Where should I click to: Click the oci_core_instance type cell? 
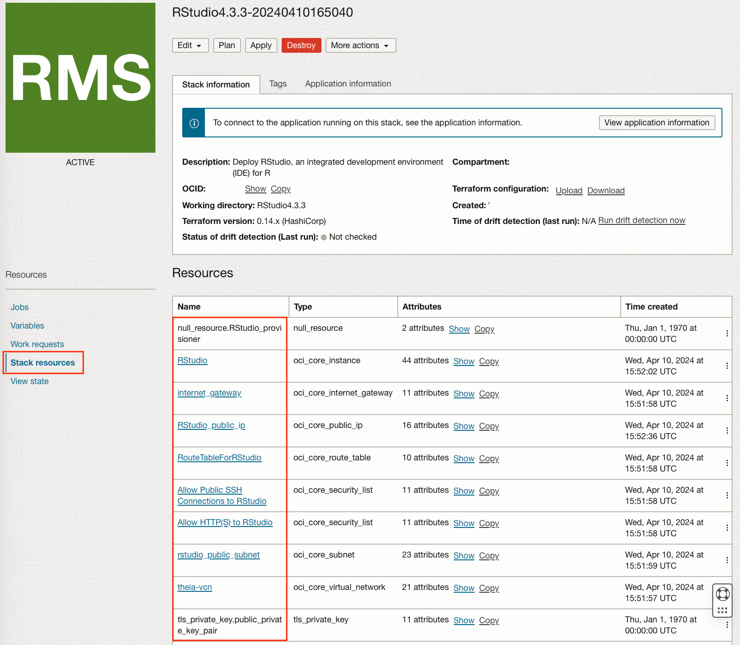(327, 360)
